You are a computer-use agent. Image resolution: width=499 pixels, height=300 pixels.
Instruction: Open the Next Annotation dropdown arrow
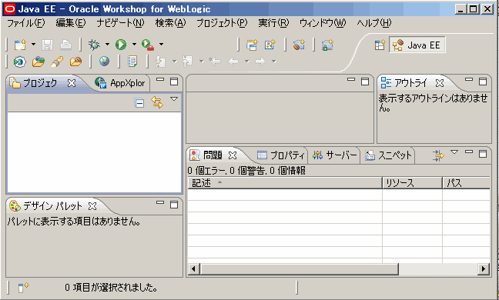174,62
